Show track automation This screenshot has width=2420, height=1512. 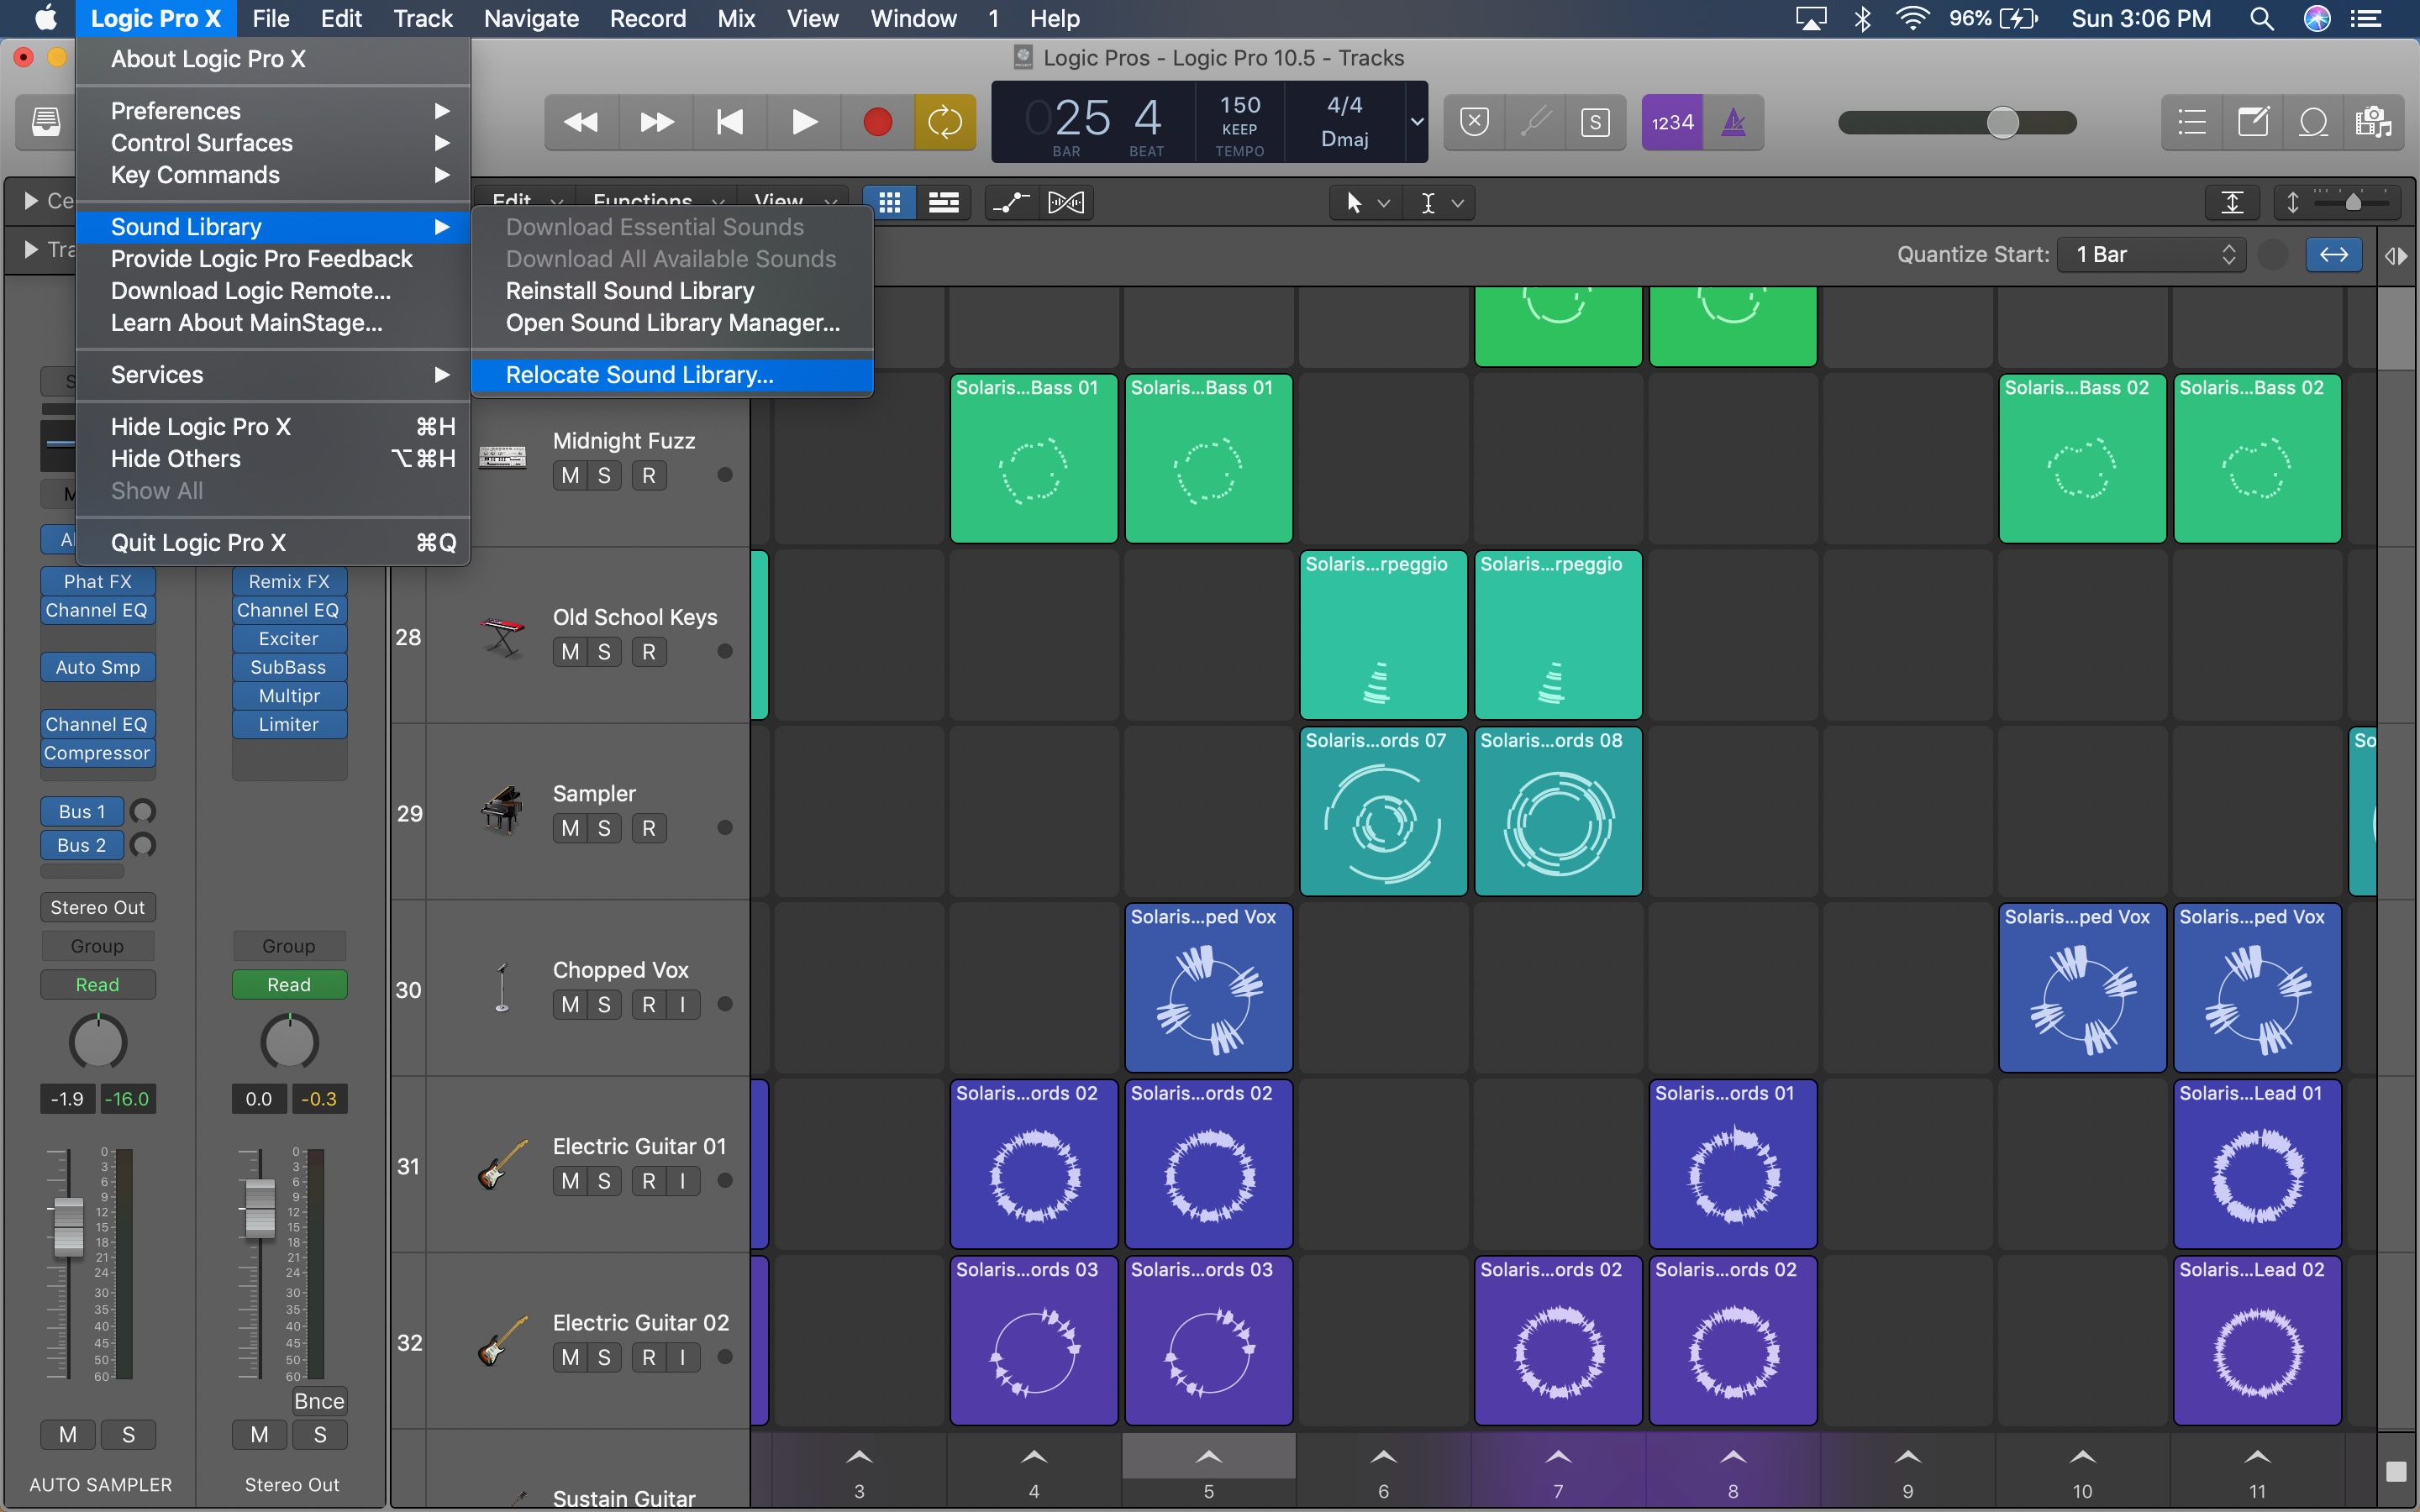pyautogui.click(x=1010, y=202)
